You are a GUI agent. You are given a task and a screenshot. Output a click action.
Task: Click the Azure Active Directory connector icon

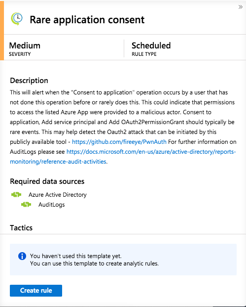(x=16, y=195)
